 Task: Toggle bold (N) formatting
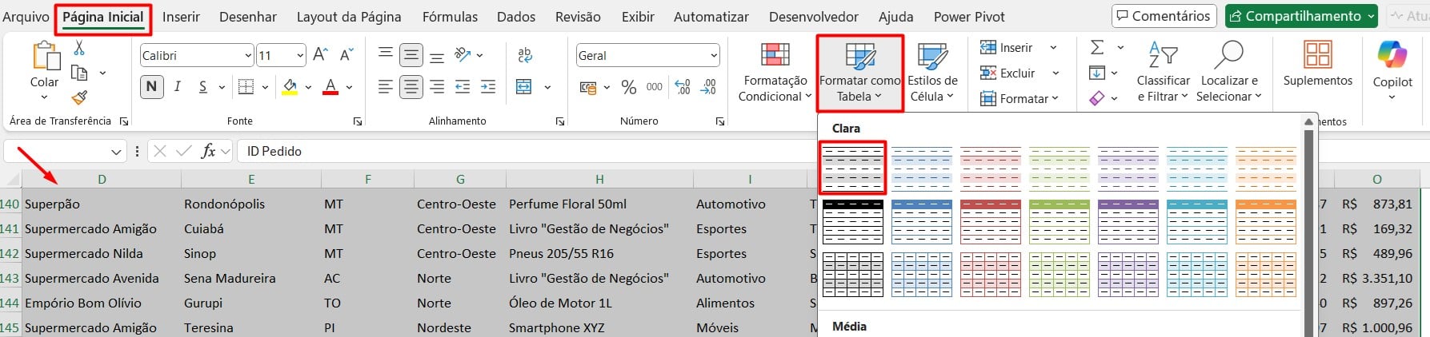pyautogui.click(x=151, y=86)
